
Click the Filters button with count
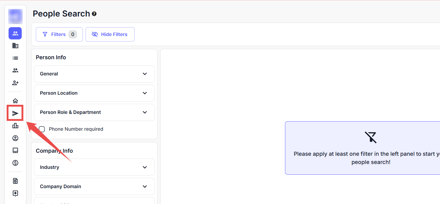[59, 35]
